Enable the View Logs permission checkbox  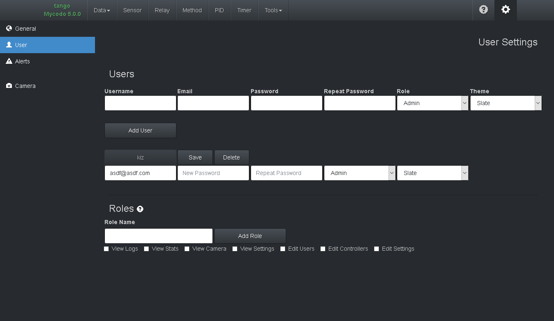(106, 249)
